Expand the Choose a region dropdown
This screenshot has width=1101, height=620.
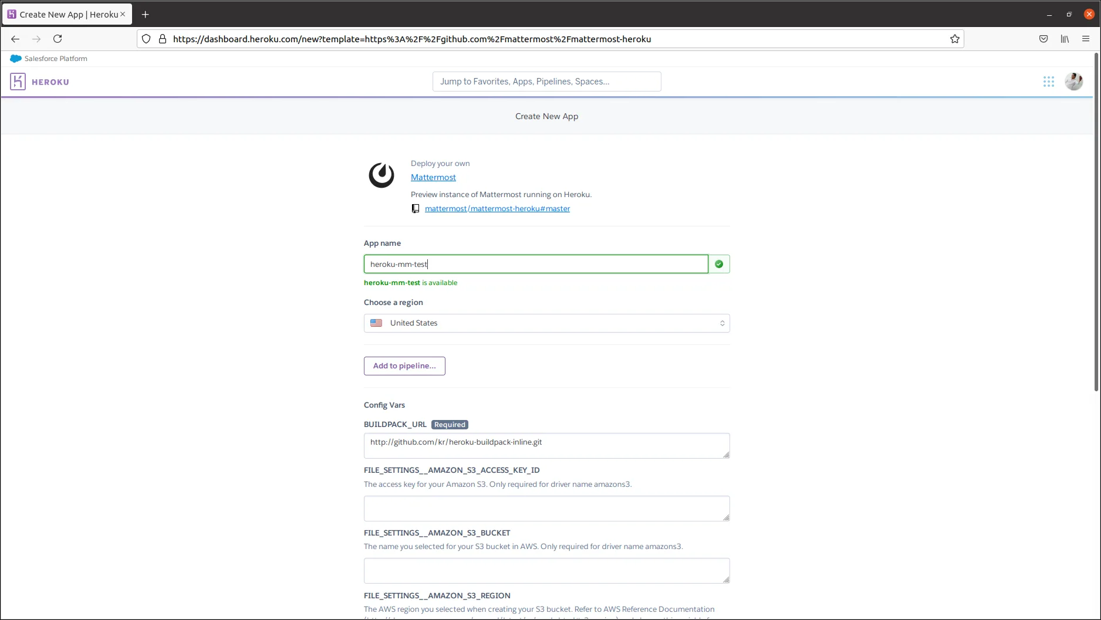(x=547, y=323)
